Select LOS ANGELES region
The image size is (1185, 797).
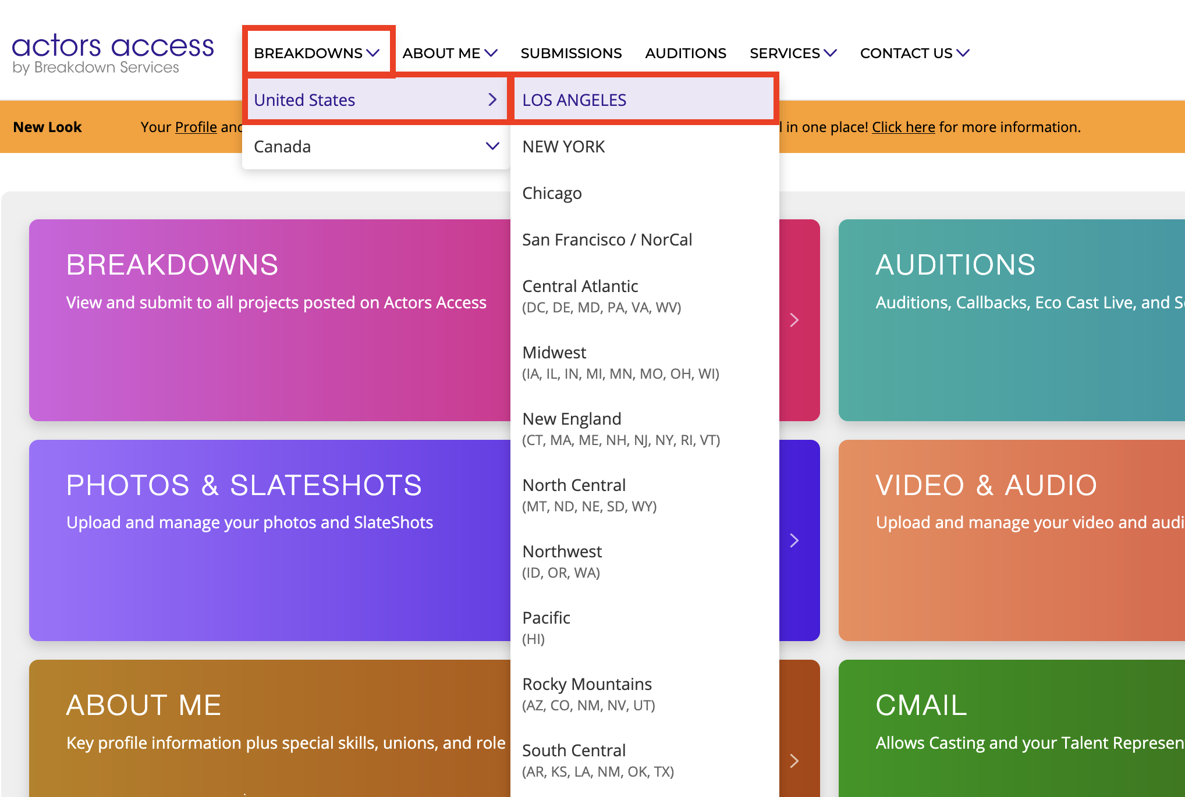pos(574,100)
